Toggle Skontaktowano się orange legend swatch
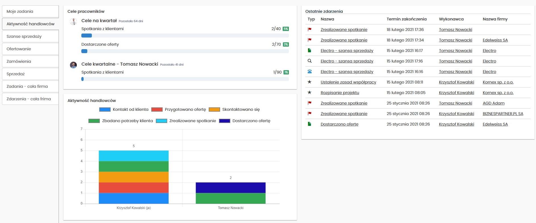The image size is (536, 223). (214, 110)
